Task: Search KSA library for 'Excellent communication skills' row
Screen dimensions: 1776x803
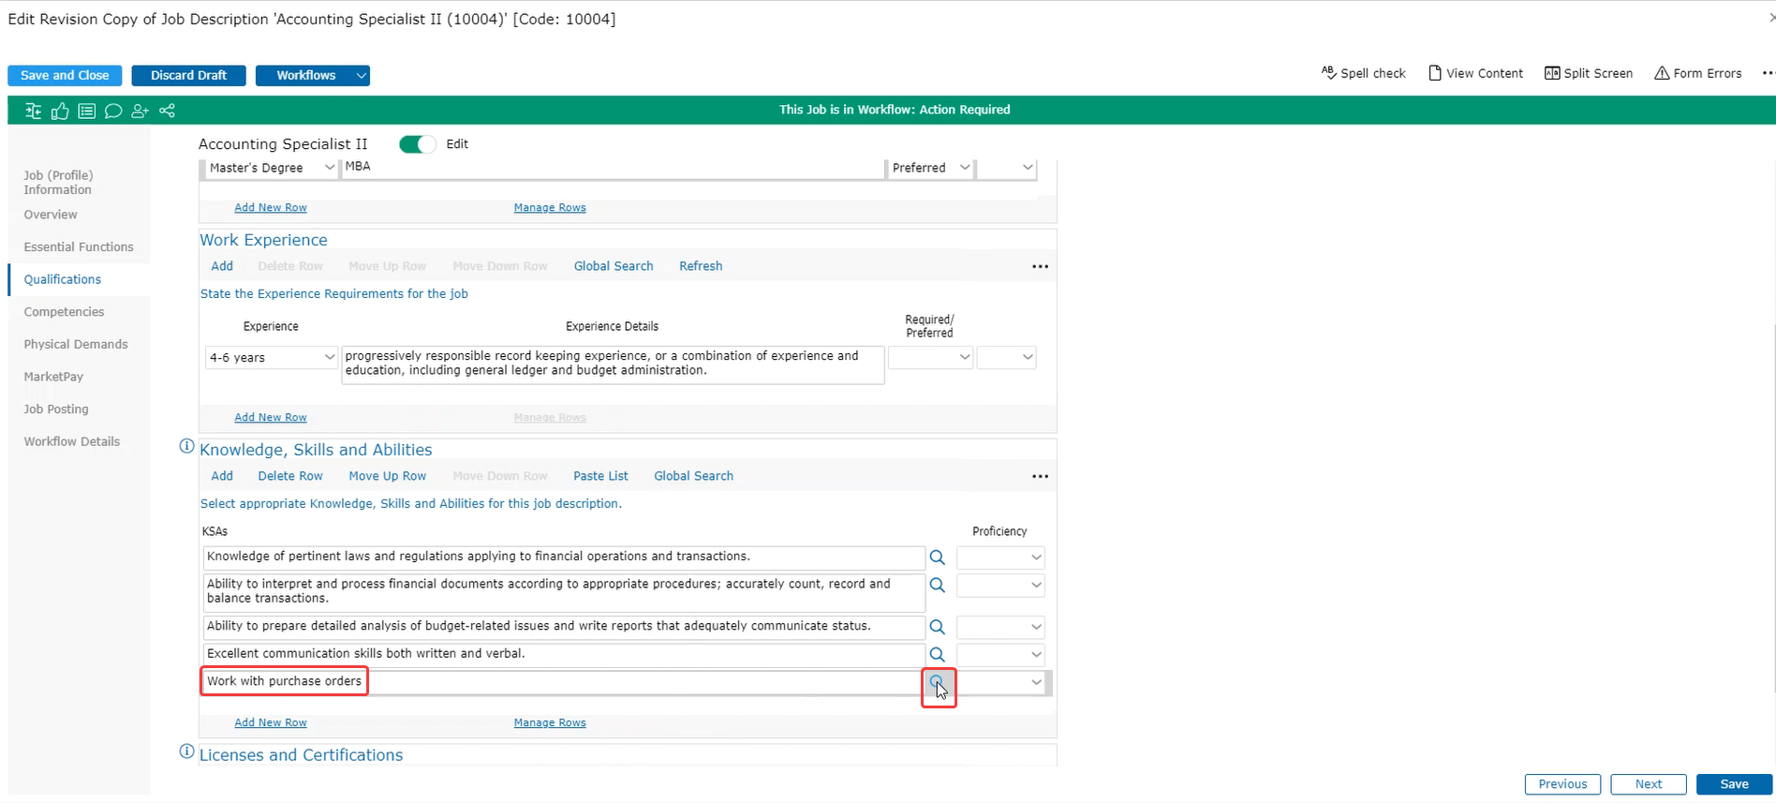Action: [x=937, y=655]
